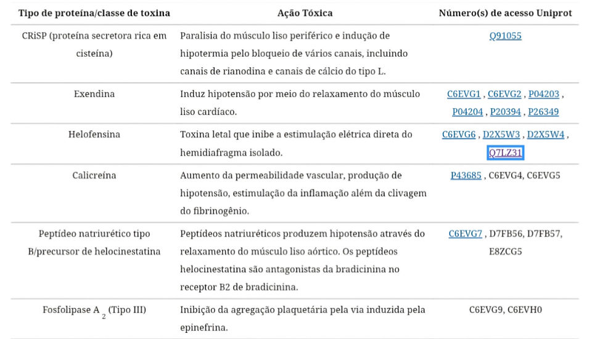The width and height of the screenshot is (592, 339).
Task: Open the P04204 accession link
Action: coord(467,112)
